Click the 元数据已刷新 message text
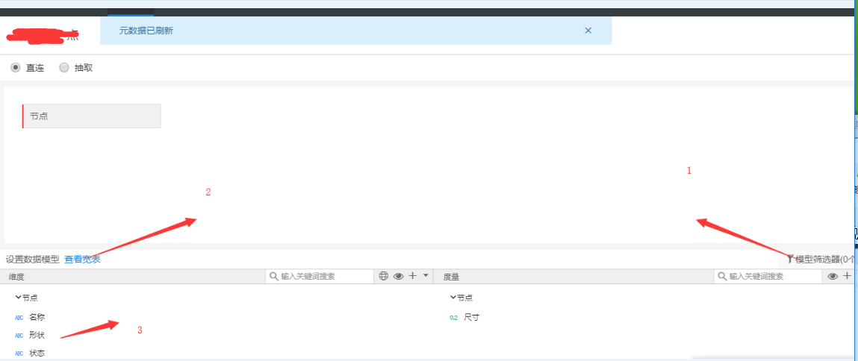 pyautogui.click(x=146, y=31)
